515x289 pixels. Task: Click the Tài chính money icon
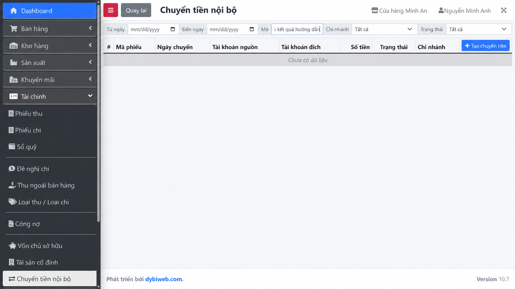pos(14,96)
